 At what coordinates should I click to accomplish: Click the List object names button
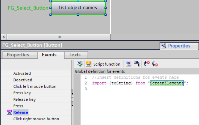tap(78, 8)
